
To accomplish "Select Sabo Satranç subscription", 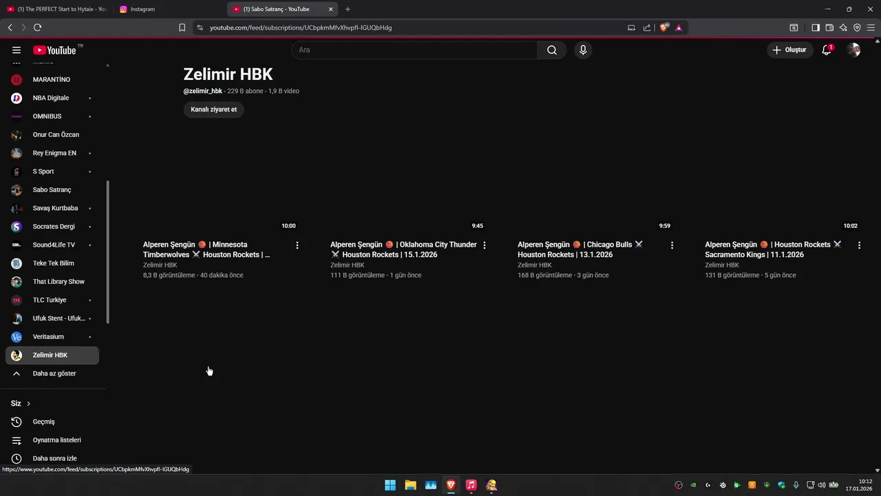I will (x=52, y=189).
